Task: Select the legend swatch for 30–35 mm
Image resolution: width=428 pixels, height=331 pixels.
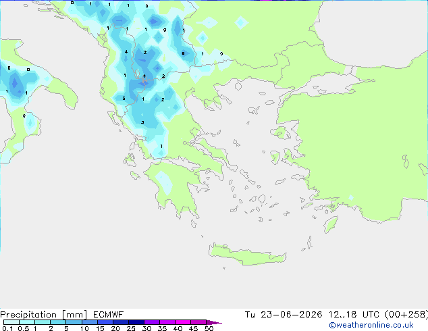Action: click(x=152, y=322)
